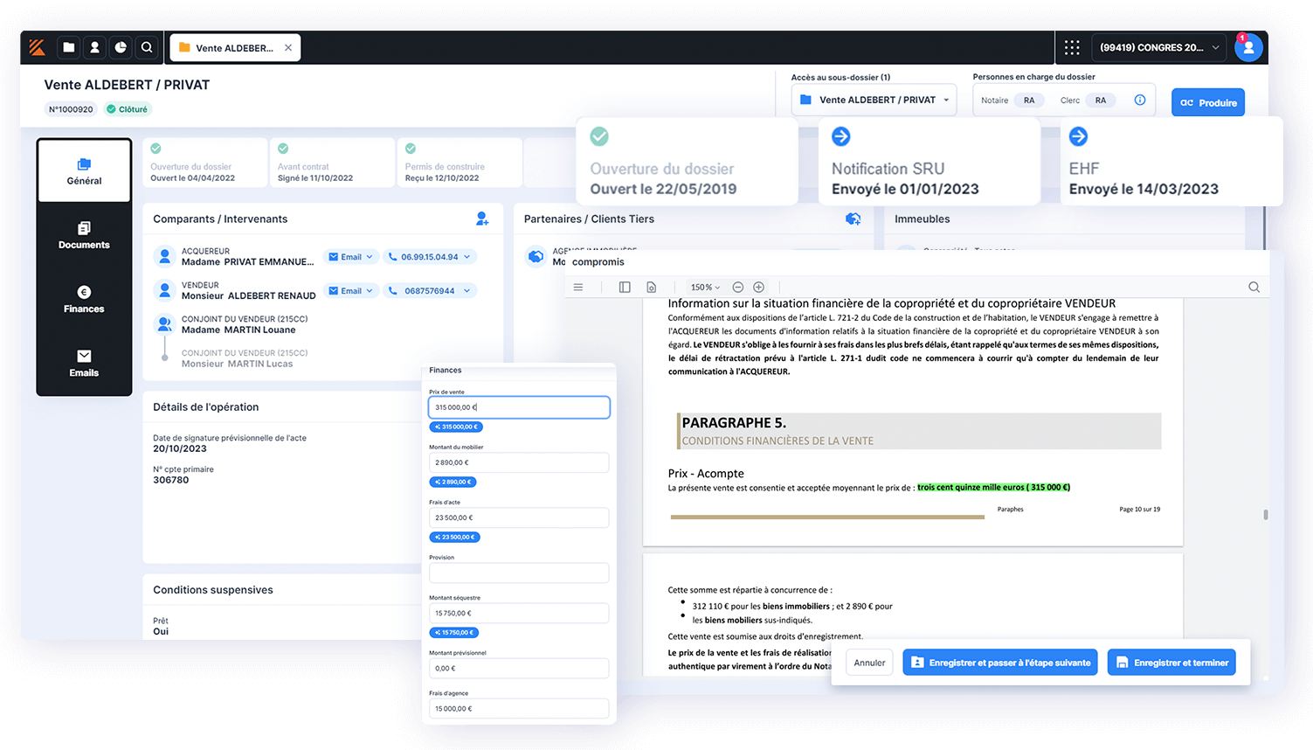This screenshot has height=750, width=1313.
Task: Apply the 23 500,00 € suggestion chip
Action: point(454,537)
